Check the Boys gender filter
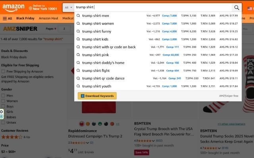Screen dimensions: 254x158 click(x=3, y=106)
